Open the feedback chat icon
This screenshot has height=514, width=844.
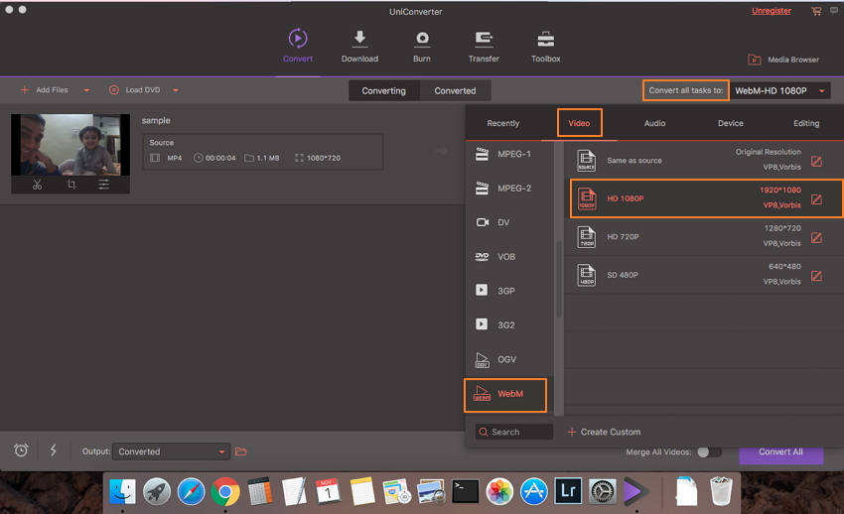[834, 10]
